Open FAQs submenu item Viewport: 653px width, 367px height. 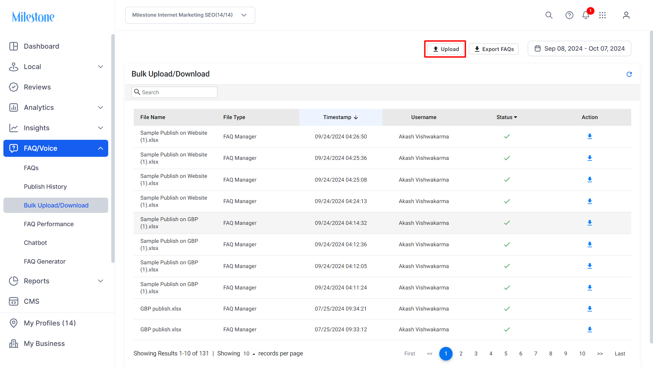pos(31,168)
